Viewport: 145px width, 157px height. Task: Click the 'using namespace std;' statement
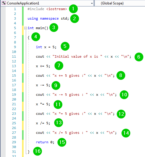click(x=48, y=18)
